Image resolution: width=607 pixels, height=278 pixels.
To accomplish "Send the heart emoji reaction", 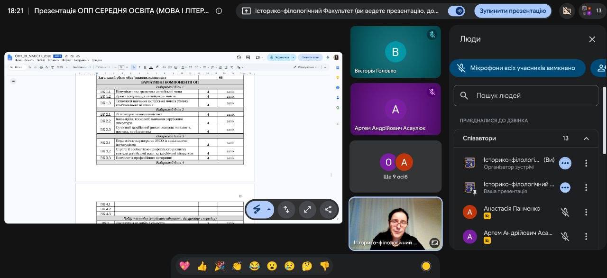I will click(x=184, y=266).
